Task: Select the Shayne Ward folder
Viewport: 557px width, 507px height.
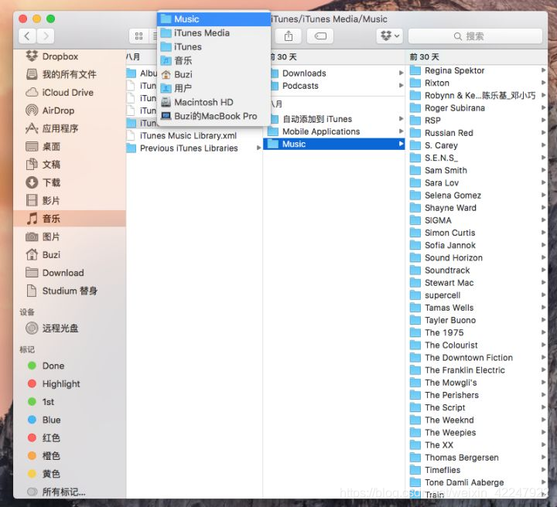Action: [477, 208]
